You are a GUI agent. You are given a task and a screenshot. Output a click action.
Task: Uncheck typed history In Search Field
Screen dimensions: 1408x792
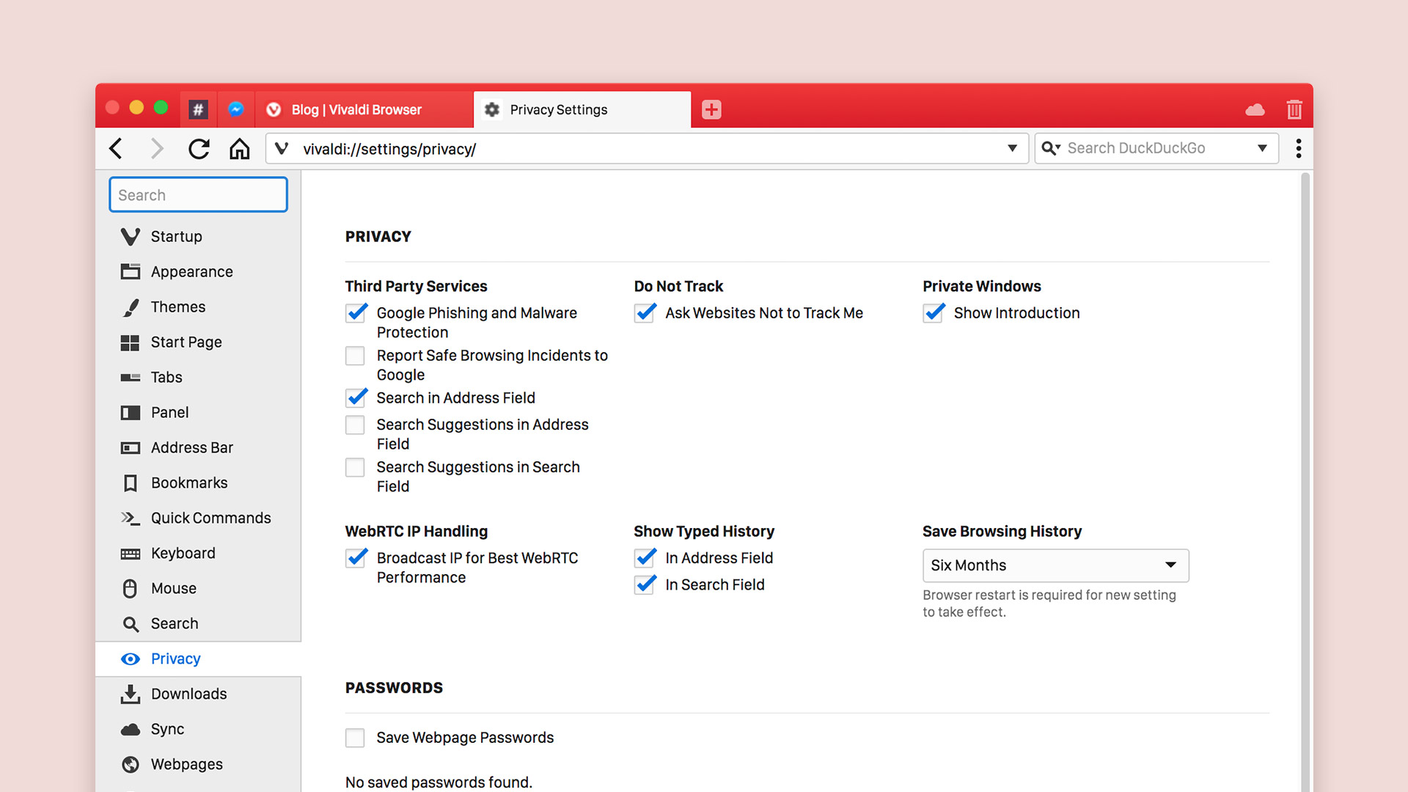click(x=645, y=584)
